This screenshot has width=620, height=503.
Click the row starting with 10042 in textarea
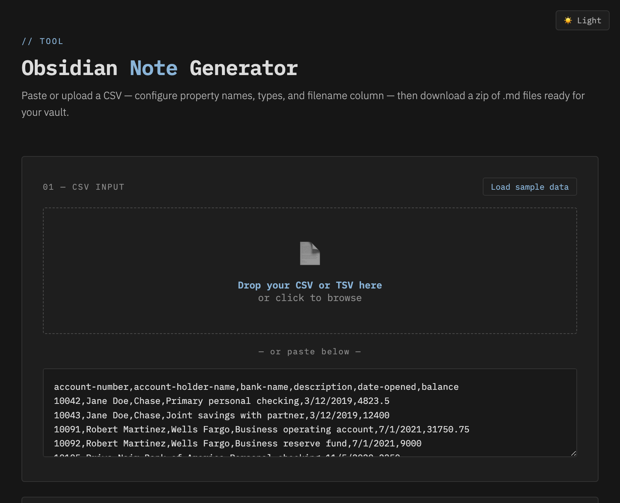tap(222, 401)
